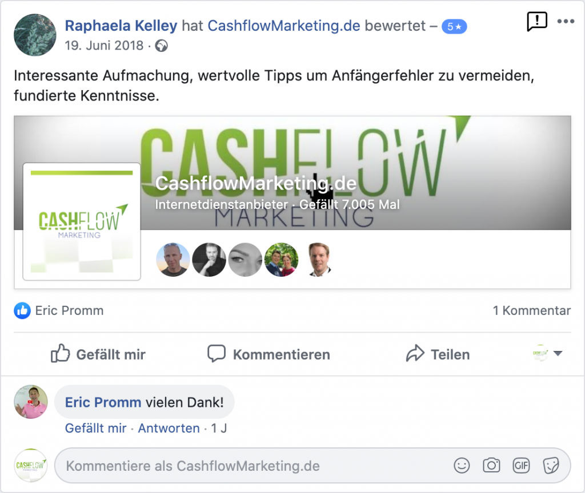Image resolution: width=585 pixels, height=493 pixels.
Task: Show the 1 Kommentar comments count
Action: point(532,310)
